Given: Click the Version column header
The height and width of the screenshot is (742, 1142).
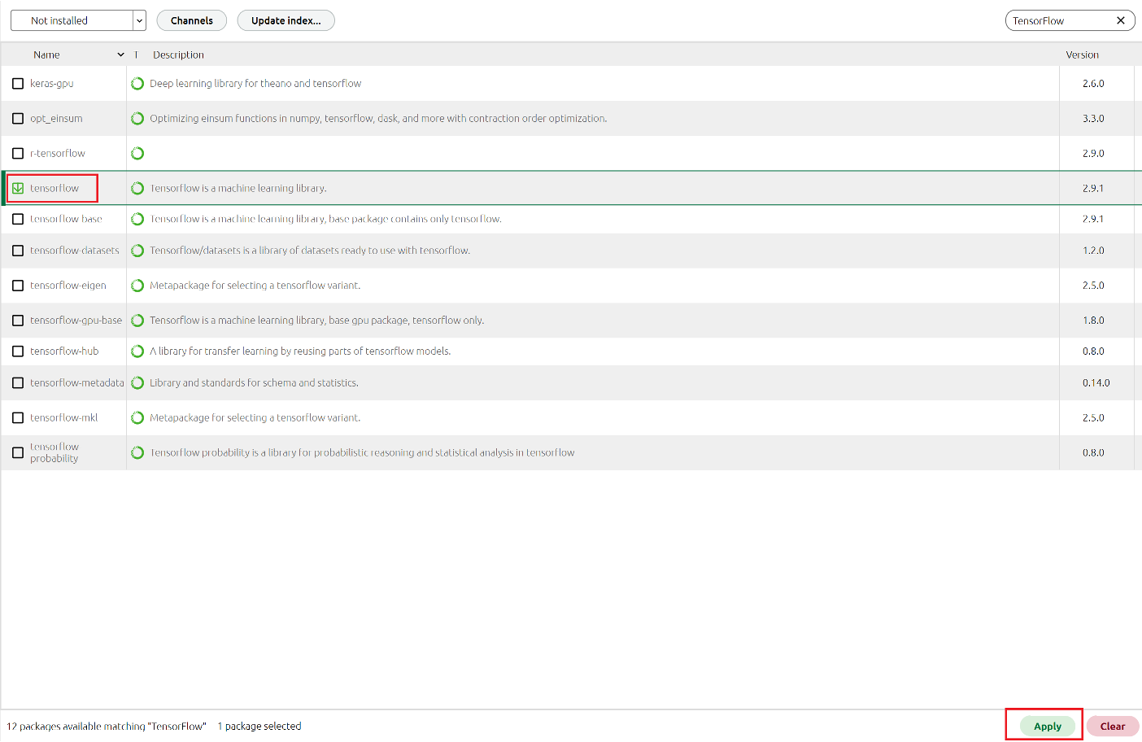Looking at the screenshot, I should click(x=1083, y=55).
